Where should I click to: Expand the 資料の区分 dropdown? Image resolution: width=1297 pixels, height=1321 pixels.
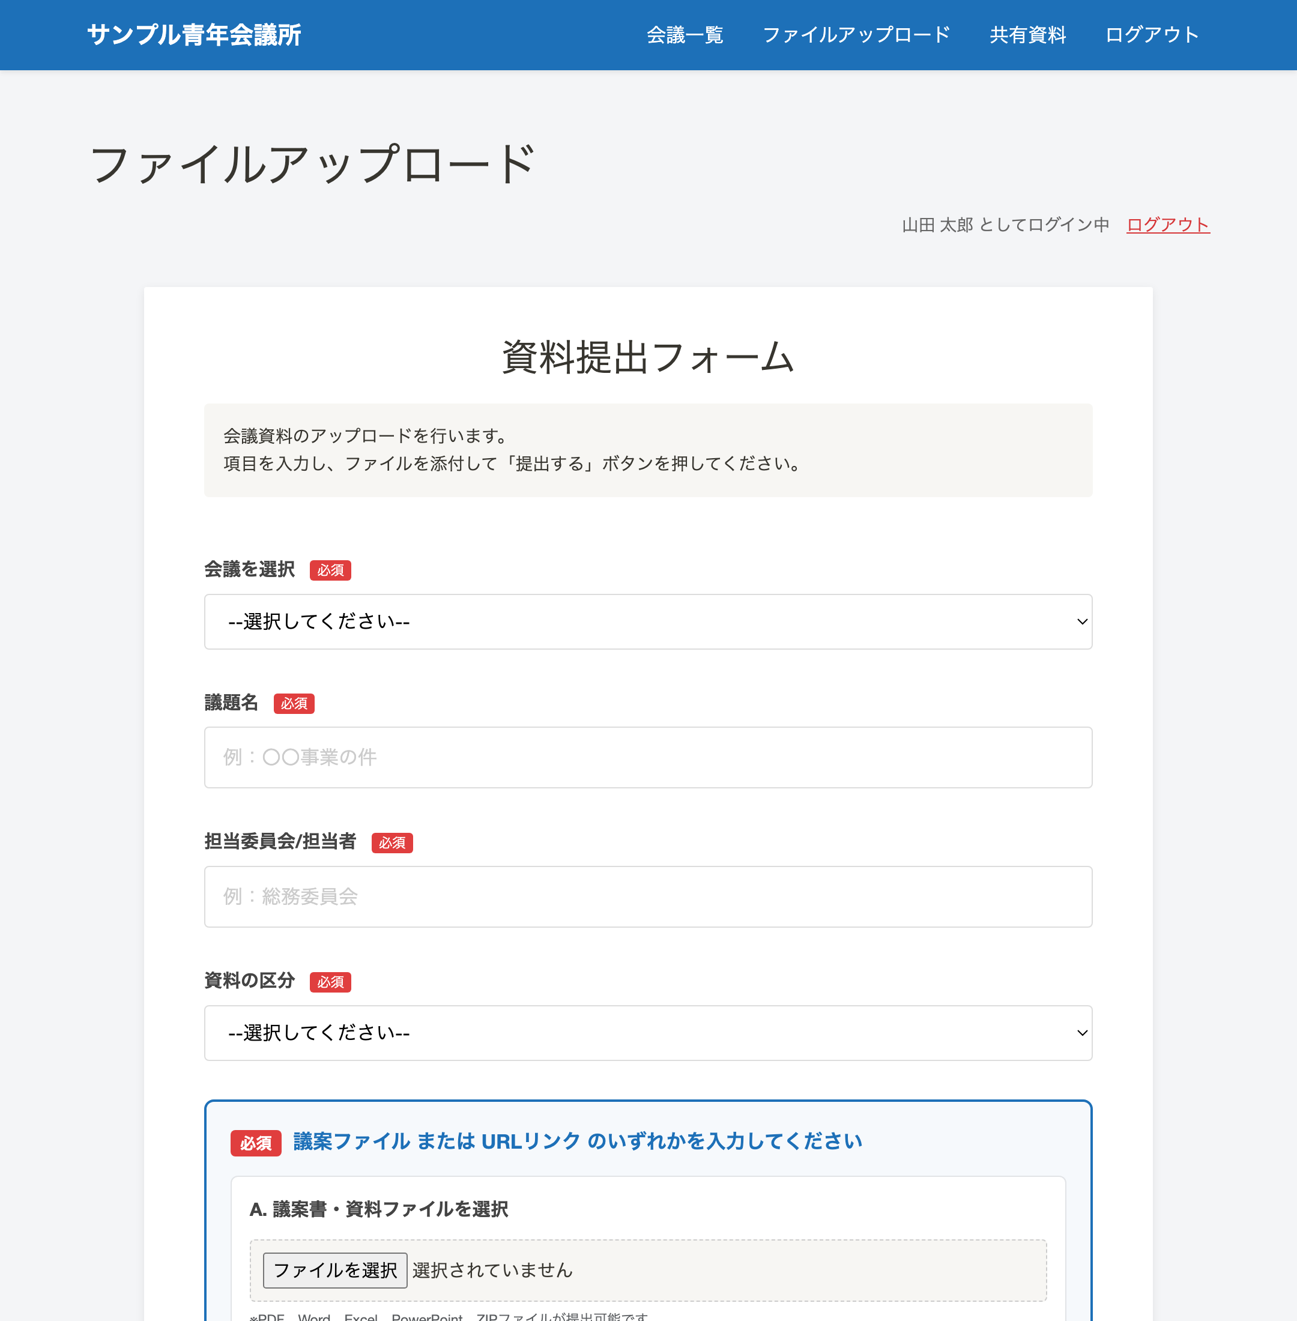pos(648,1033)
